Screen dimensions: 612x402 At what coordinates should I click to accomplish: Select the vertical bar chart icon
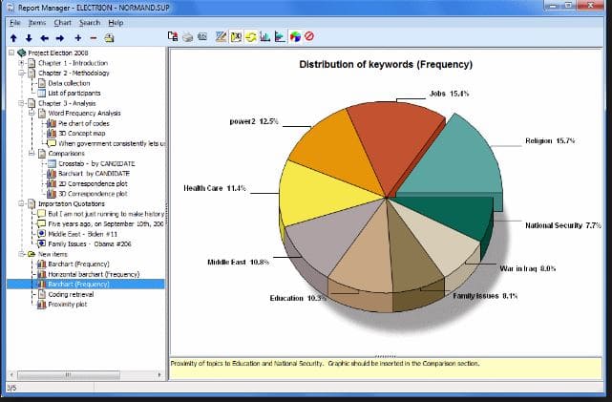click(x=265, y=36)
